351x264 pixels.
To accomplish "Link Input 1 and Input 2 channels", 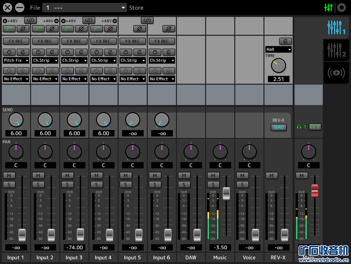I will pyautogui.click(x=30, y=20).
